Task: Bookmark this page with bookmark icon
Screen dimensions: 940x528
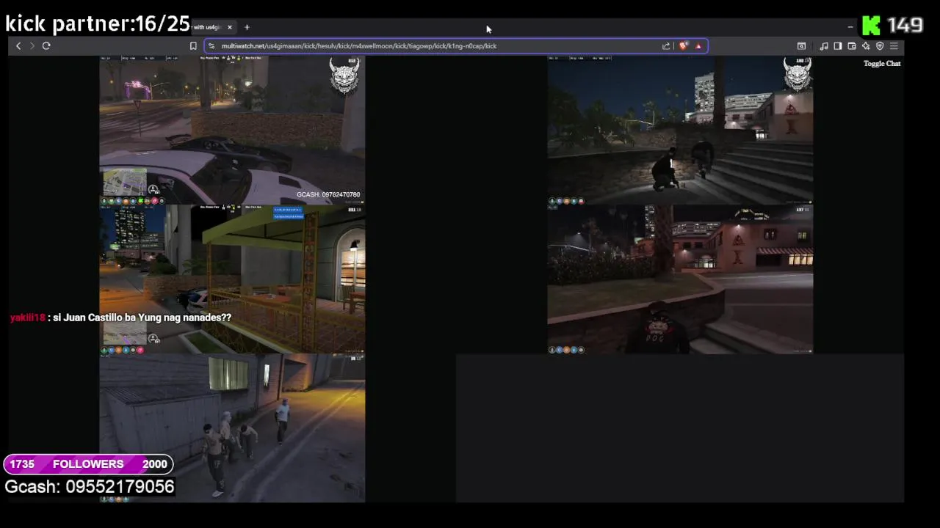Action: click(x=193, y=45)
